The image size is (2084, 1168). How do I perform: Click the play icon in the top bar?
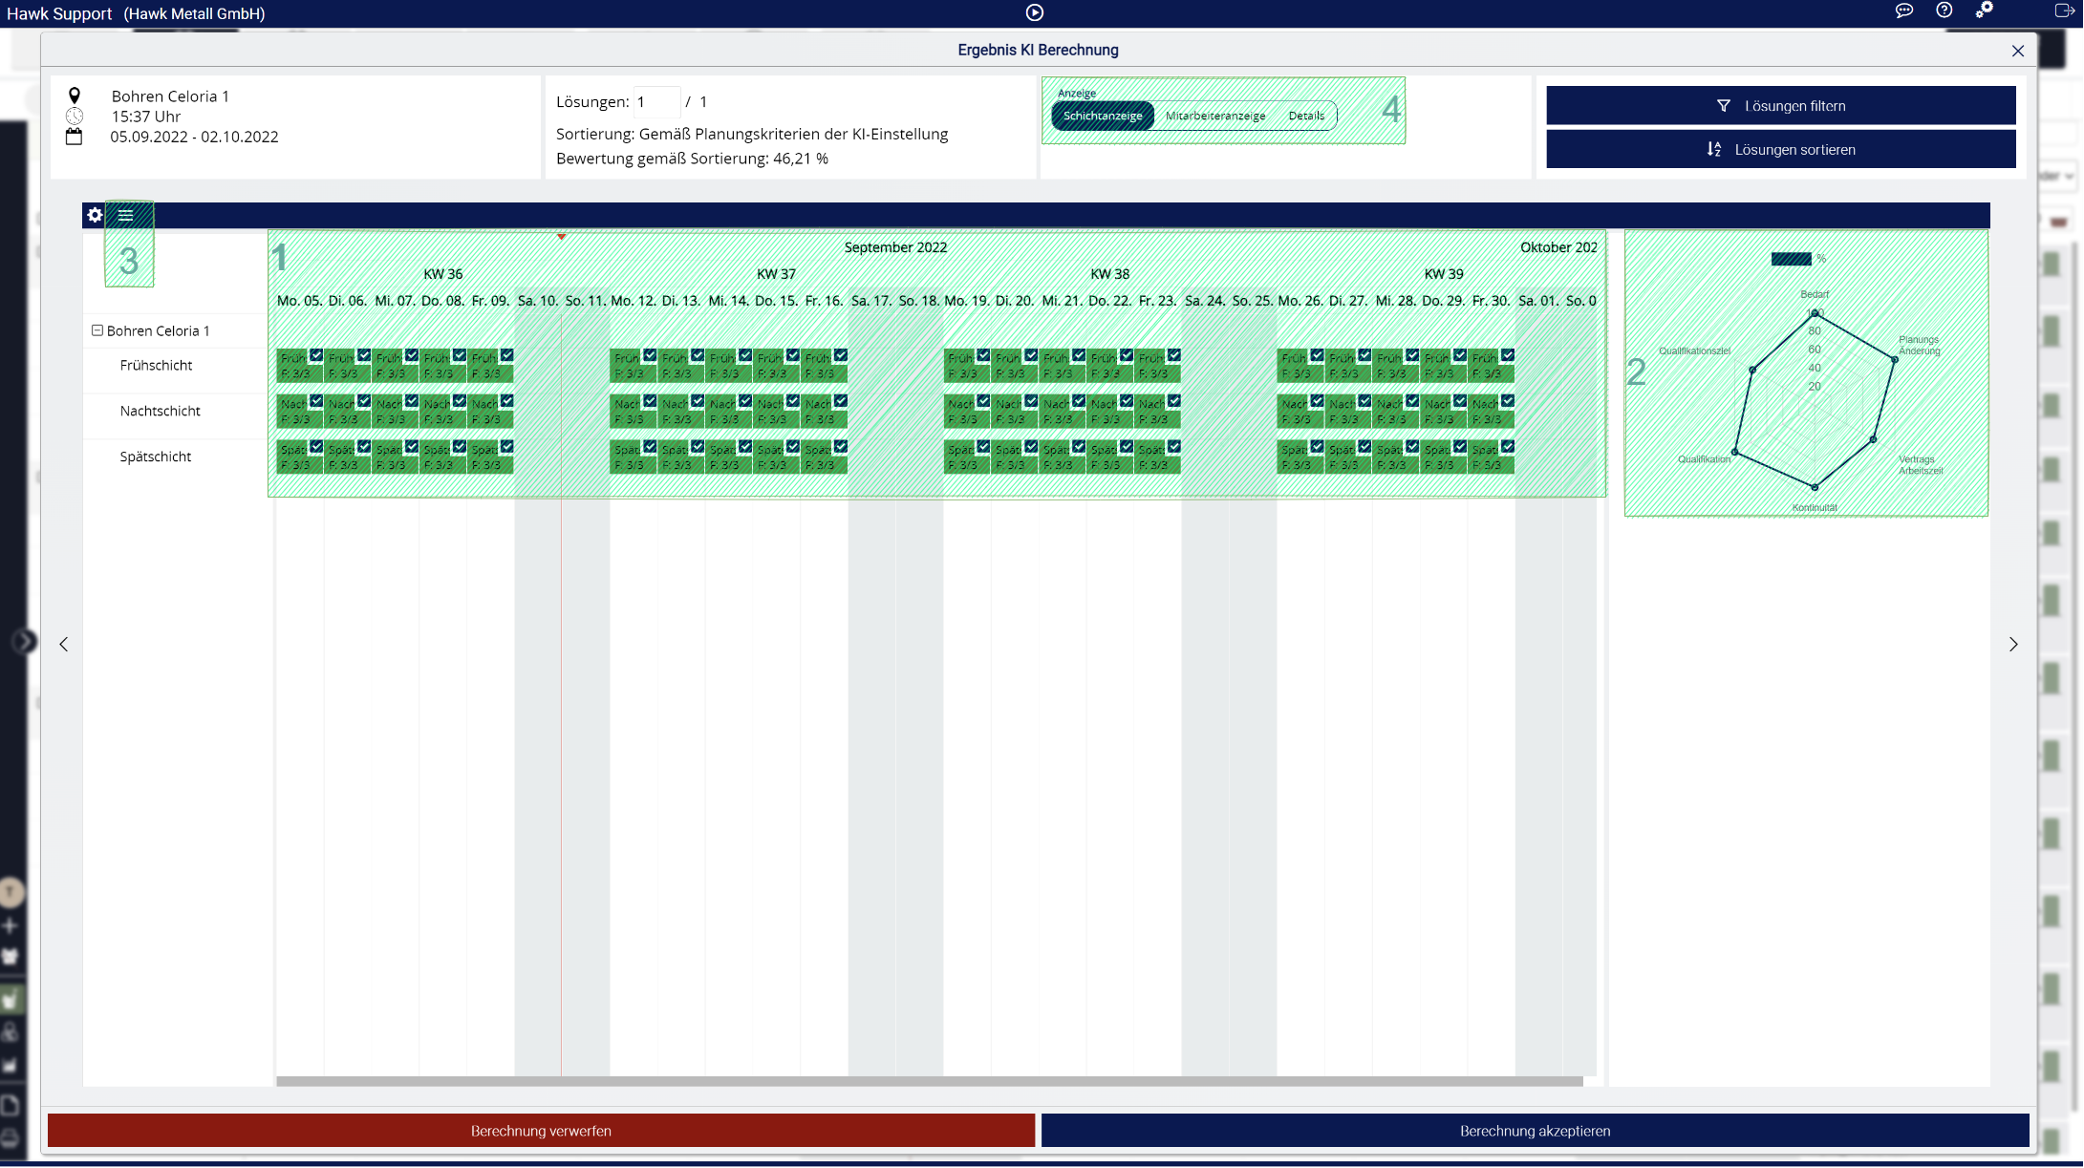pos(1034,12)
